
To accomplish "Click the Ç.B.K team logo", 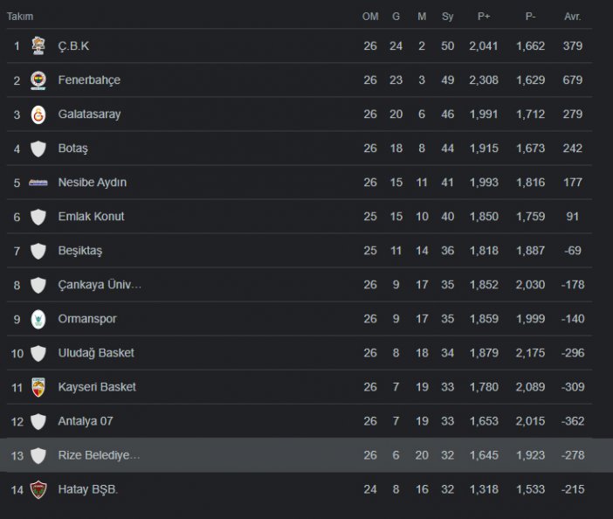I will (x=38, y=45).
